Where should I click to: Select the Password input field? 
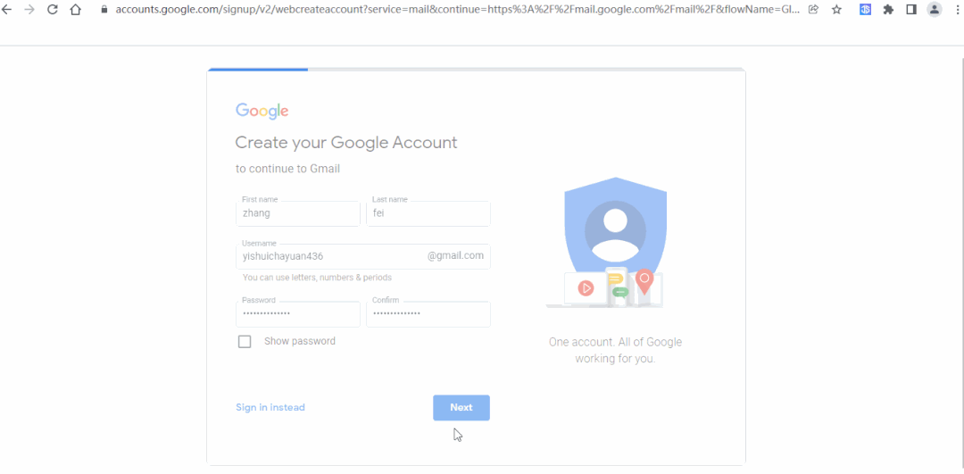(298, 314)
